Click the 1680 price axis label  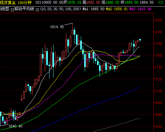pos(158,103)
